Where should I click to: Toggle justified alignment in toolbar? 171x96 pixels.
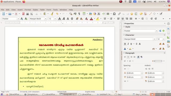[x=131, y=19]
